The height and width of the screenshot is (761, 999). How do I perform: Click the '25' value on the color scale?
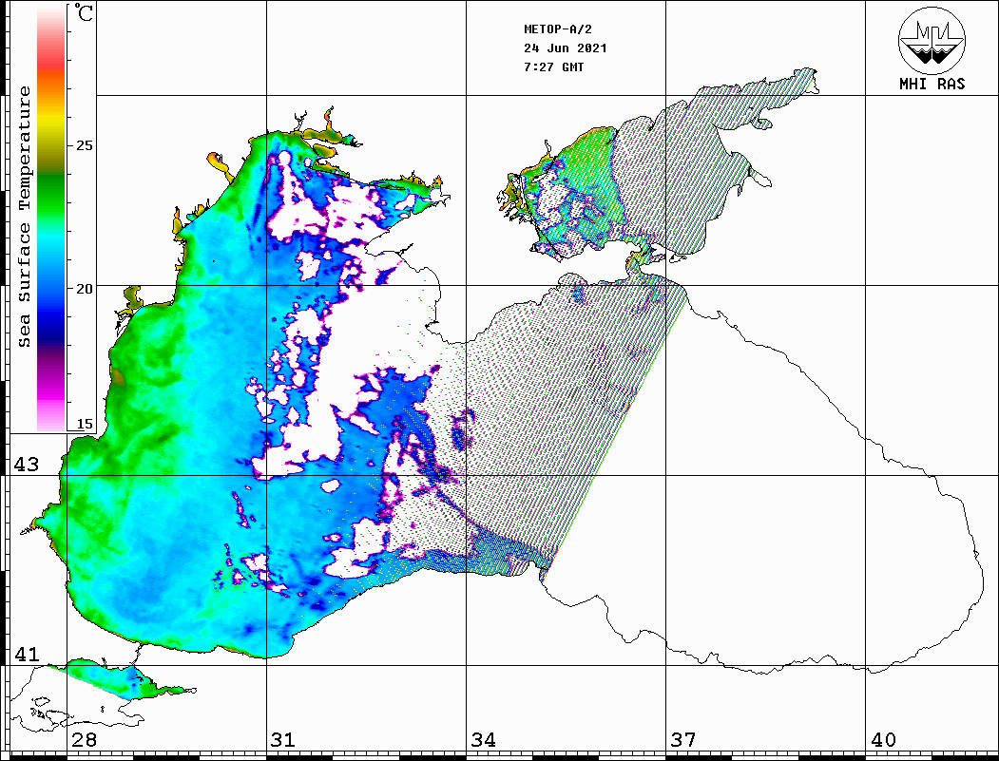click(x=84, y=145)
